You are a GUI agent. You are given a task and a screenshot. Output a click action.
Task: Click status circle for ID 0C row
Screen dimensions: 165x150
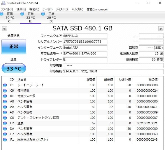click(x=5, y=96)
